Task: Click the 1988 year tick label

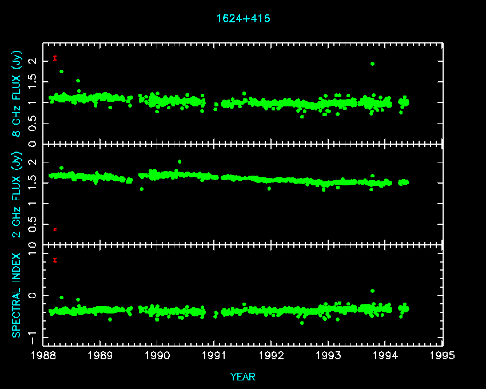Action: click(x=43, y=356)
